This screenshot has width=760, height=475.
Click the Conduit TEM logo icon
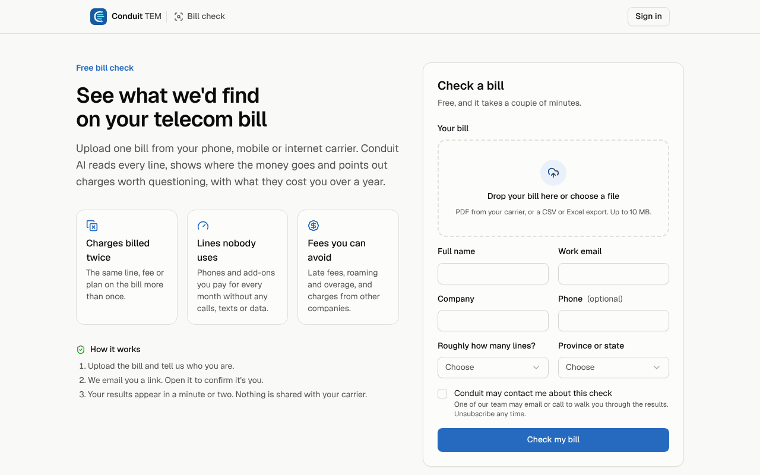[x=99, y=17]
